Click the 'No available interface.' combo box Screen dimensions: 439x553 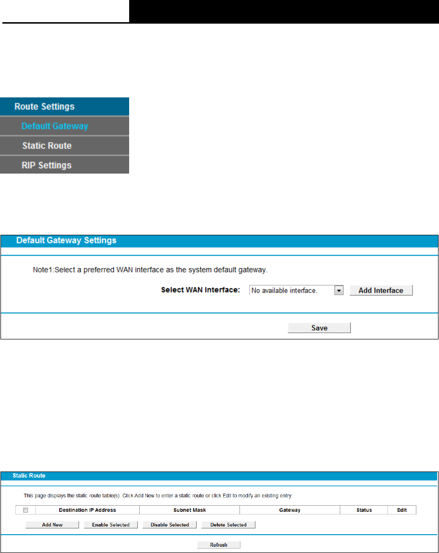click(x=296, y=291)
